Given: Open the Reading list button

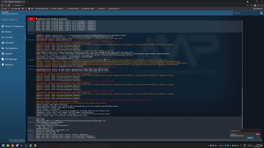Looking at the screenshot, I should click(258, 9).
